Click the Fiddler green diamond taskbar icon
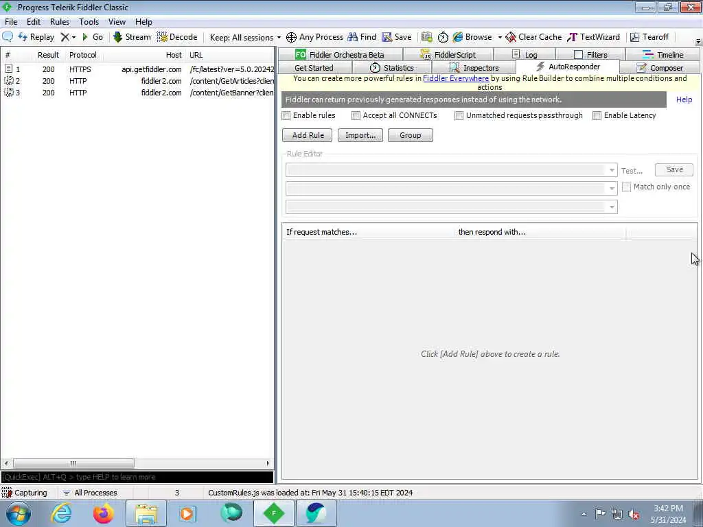The width and height of the screenshot is (703, 527). [x=275, y=513]
